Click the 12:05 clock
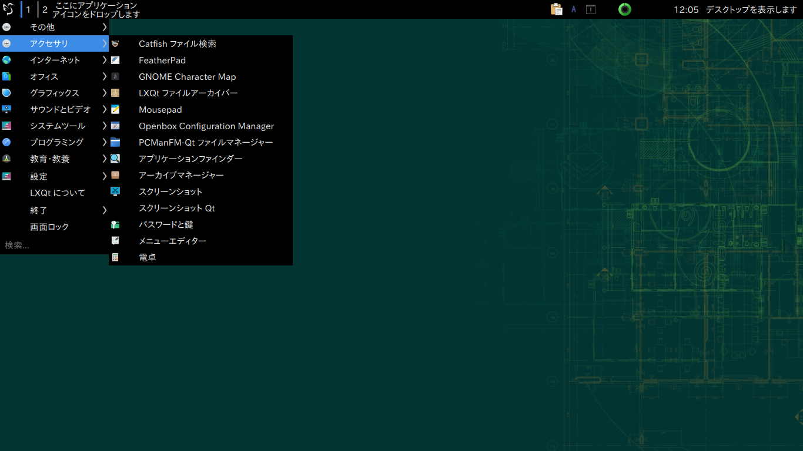This screenshot has width=803, height=451. click(x=686, y=9)
